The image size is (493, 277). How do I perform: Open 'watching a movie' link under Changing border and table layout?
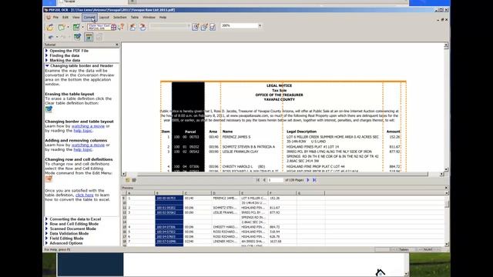click(x=88, y=126)
